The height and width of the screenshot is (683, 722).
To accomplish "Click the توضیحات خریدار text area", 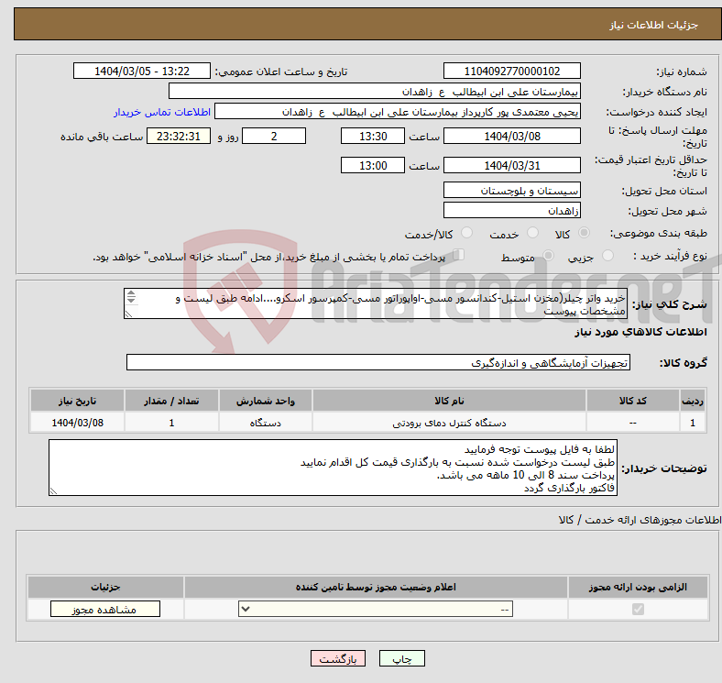I will tap(333, 468).
